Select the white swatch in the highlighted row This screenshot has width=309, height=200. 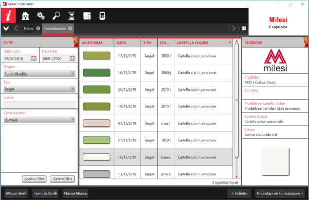click(97, 157)
